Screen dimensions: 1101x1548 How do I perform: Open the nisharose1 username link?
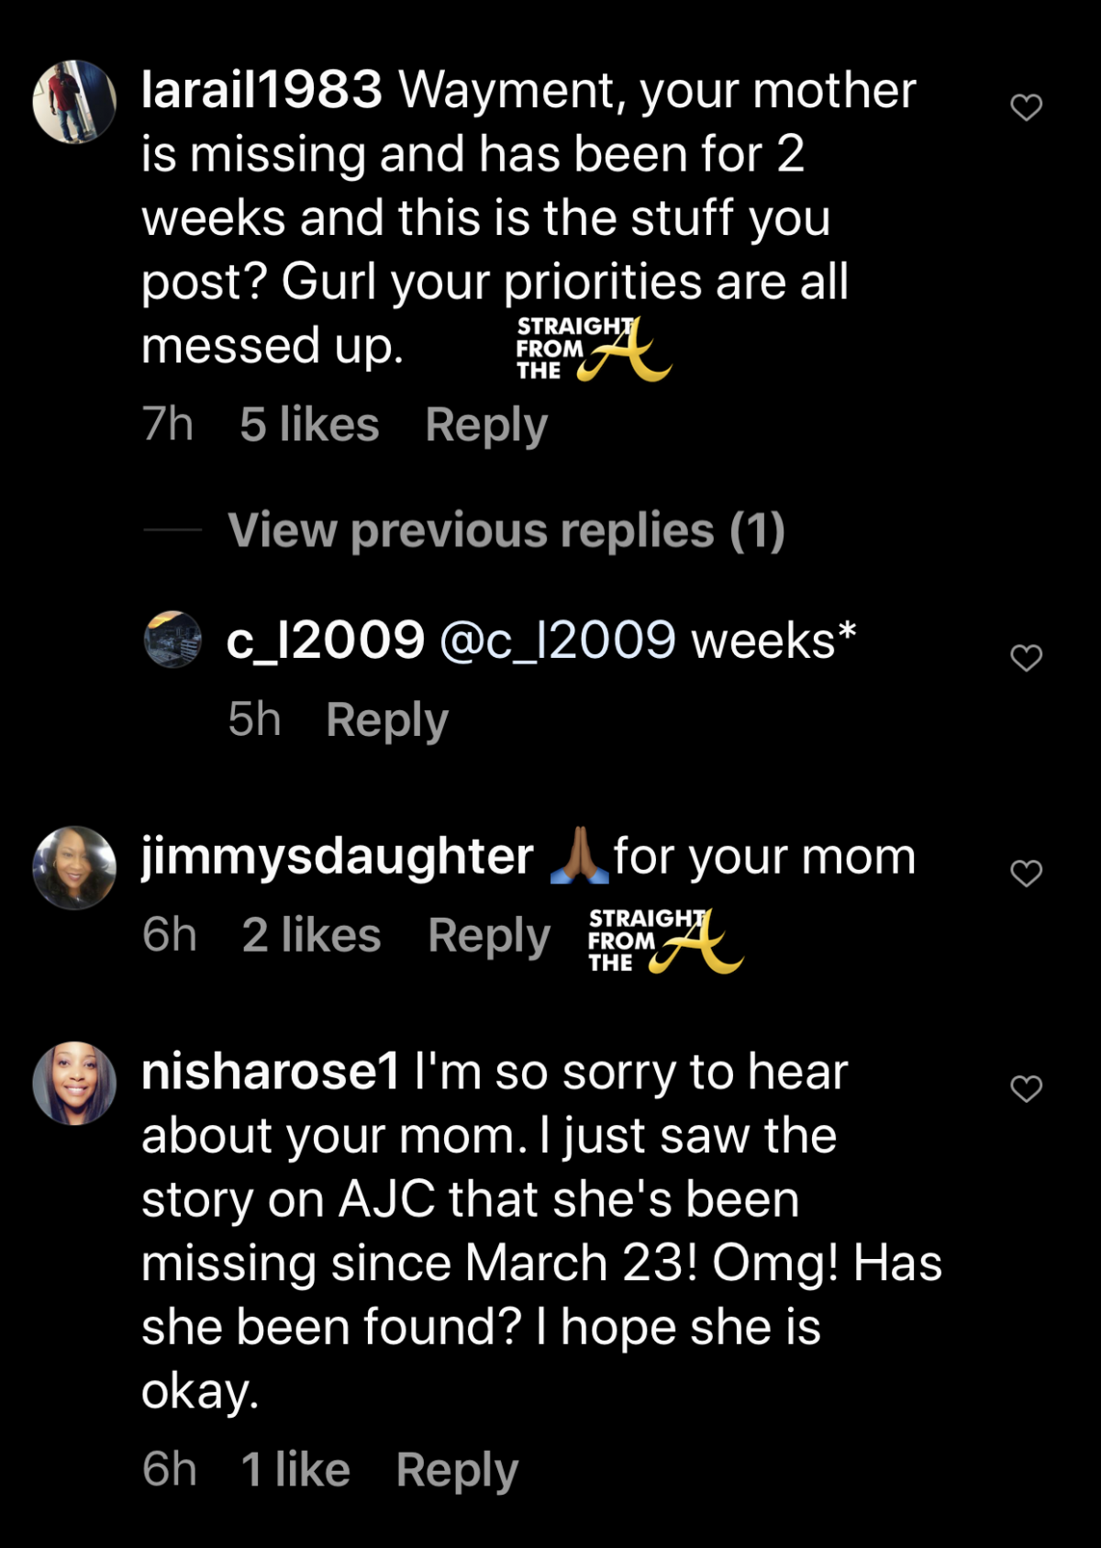click(271, 1072)
